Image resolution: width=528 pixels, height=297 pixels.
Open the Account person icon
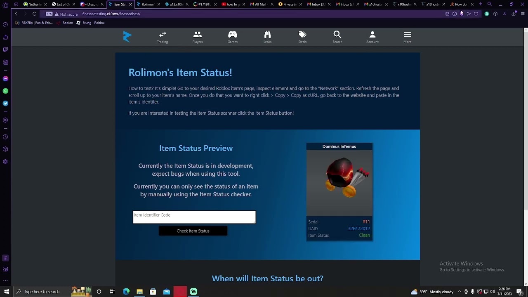tap(372, 37)
